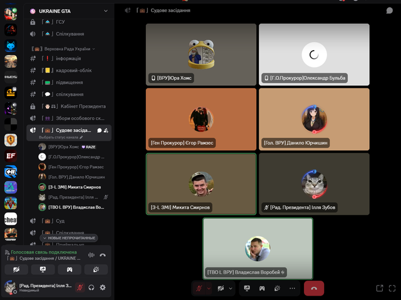This screenshot has width=401, height=300.
Task: Open chat of Судове засідання channel
Action: (100, 130)
